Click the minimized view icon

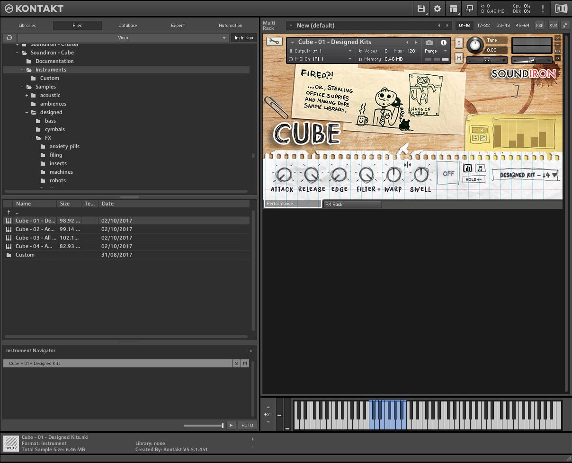click(470, 9)
